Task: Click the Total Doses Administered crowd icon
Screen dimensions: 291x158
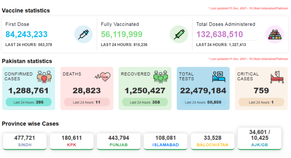Action: tap(275, 34)
